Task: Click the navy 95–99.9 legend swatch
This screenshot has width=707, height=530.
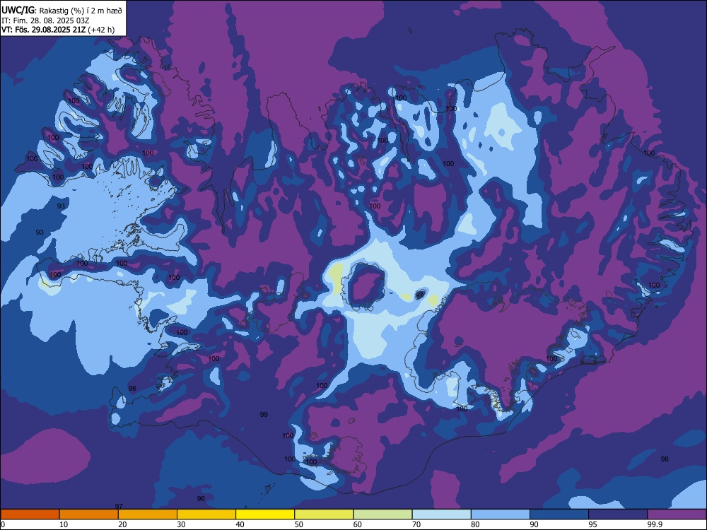Action: click(618, 514)
